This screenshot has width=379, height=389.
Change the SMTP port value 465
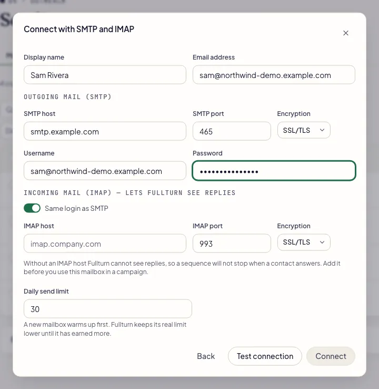coord(232,131)
